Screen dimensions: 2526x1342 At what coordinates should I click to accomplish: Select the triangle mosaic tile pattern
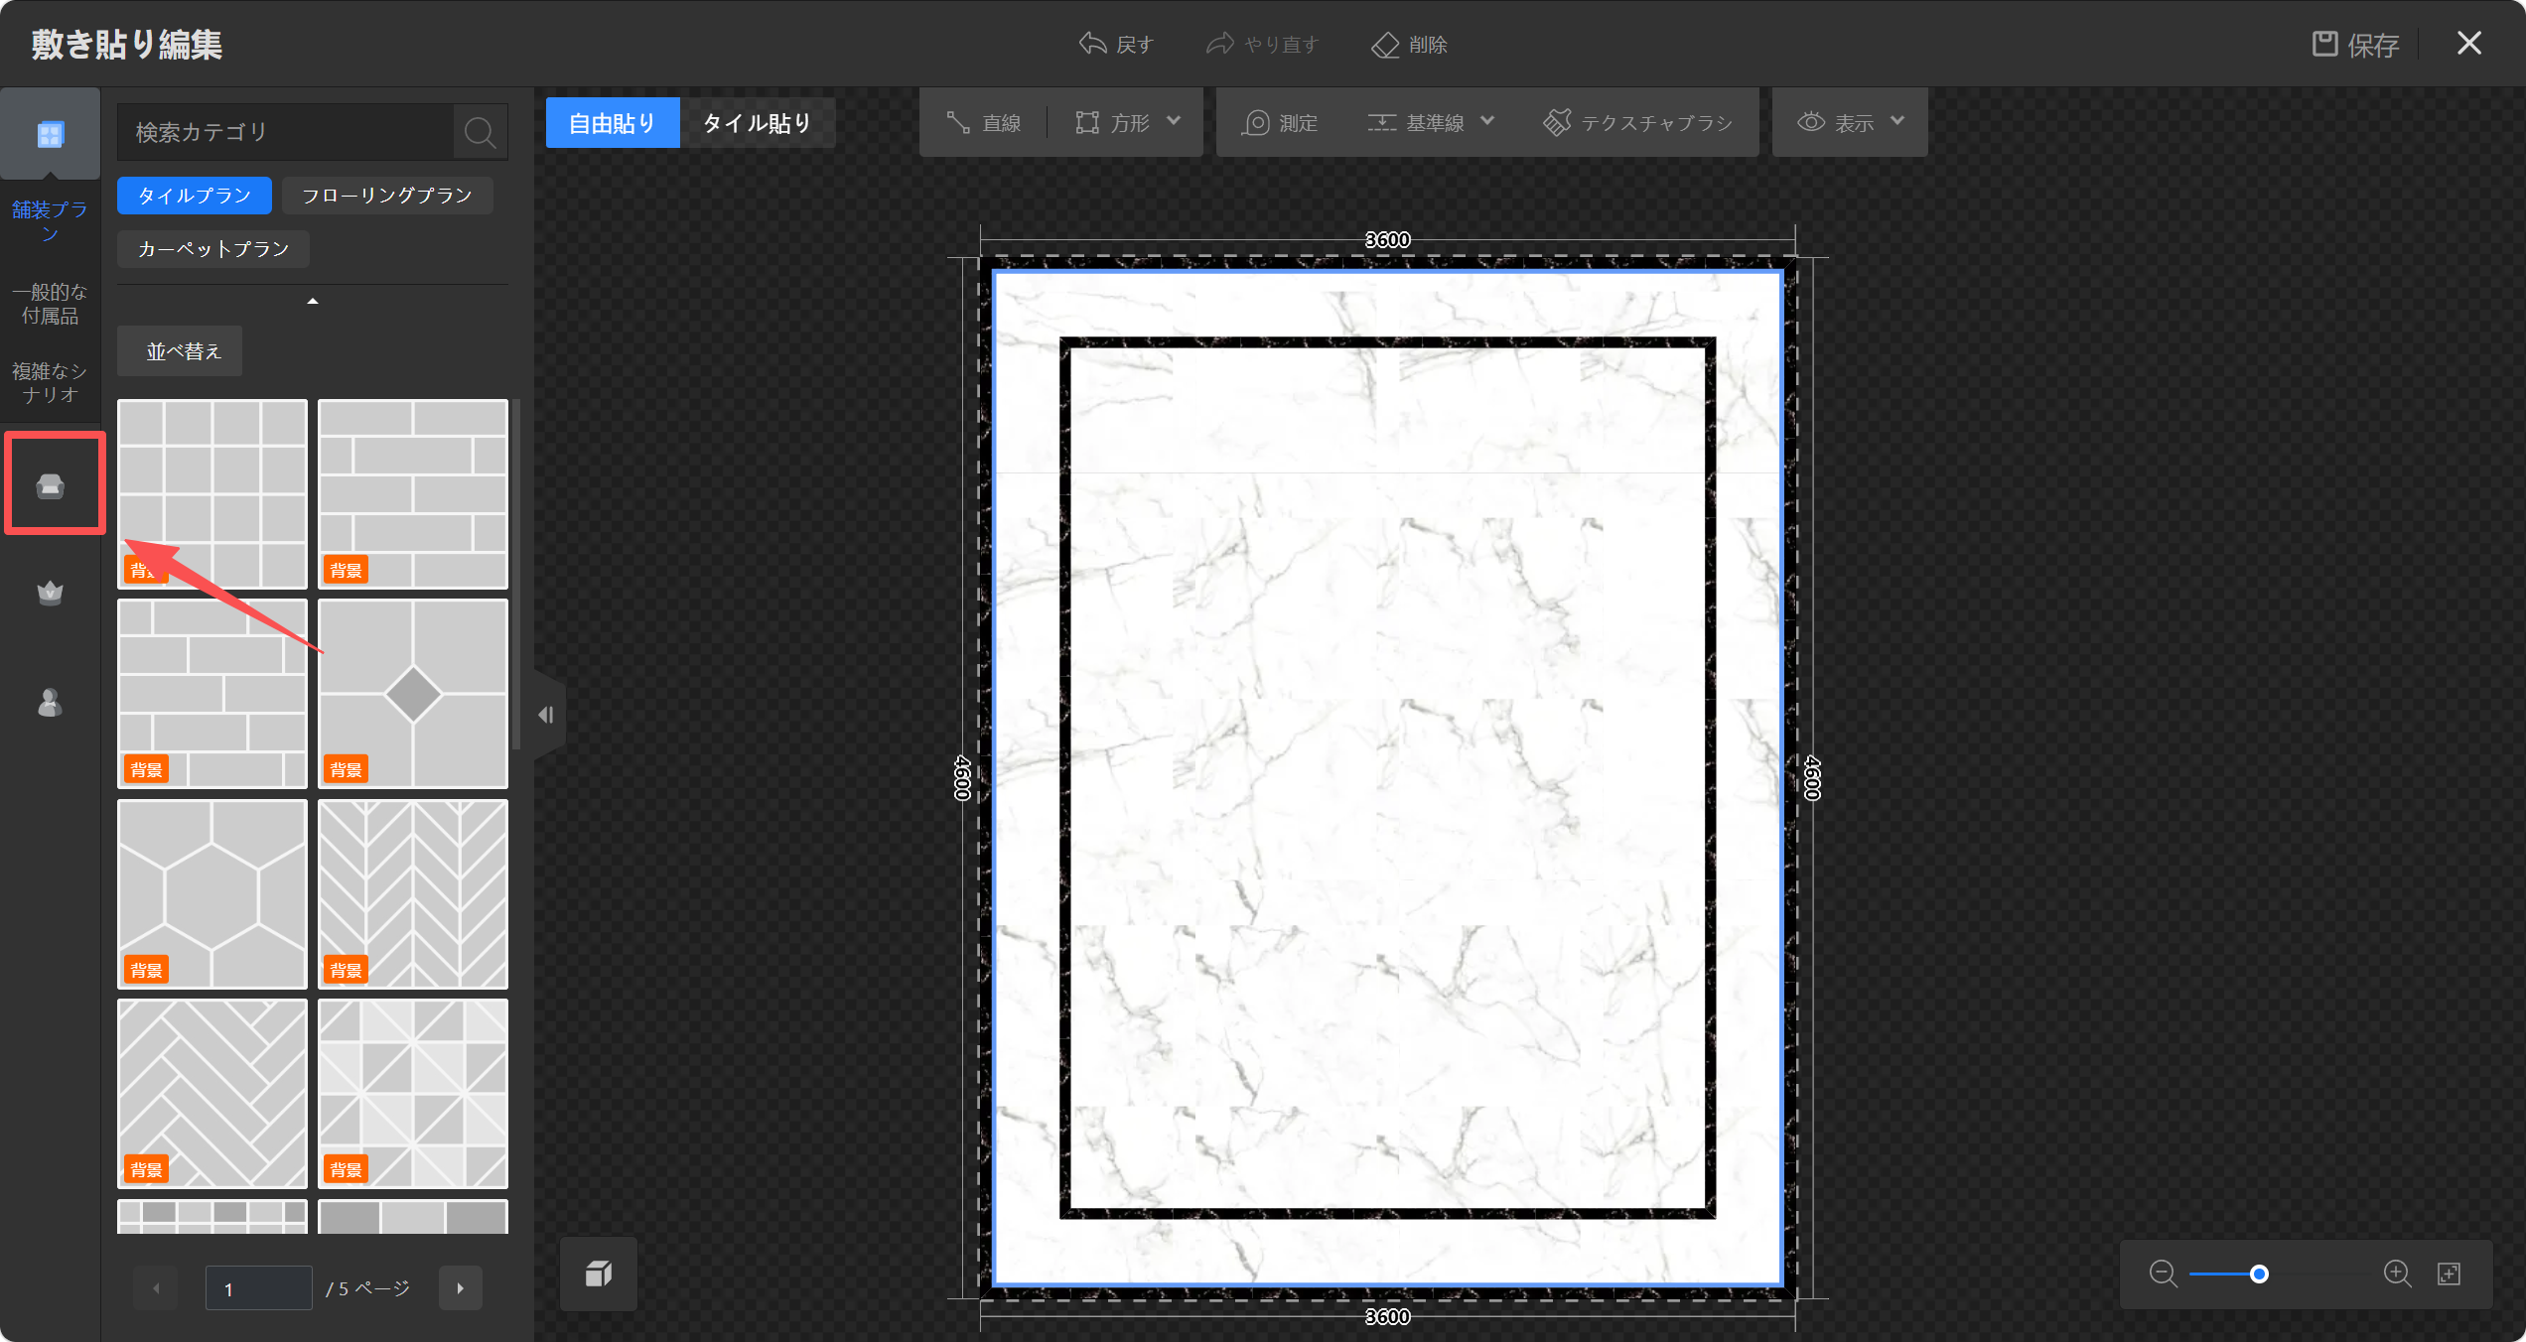(x=413, y=1094)
